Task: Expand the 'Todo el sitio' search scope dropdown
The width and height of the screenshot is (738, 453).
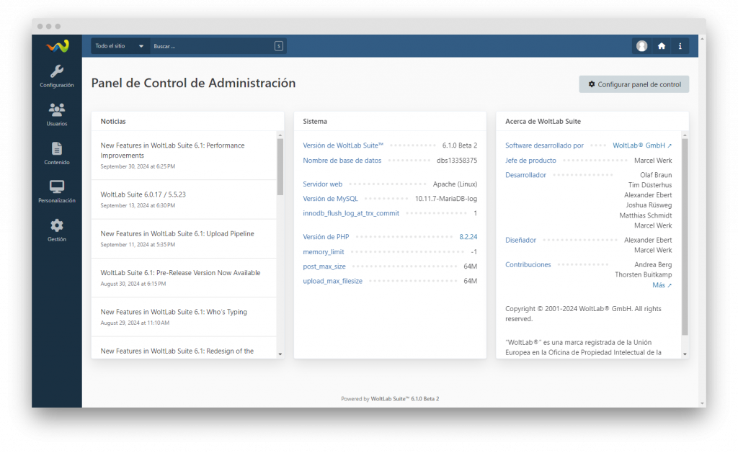Action: (x=120, y=46)
